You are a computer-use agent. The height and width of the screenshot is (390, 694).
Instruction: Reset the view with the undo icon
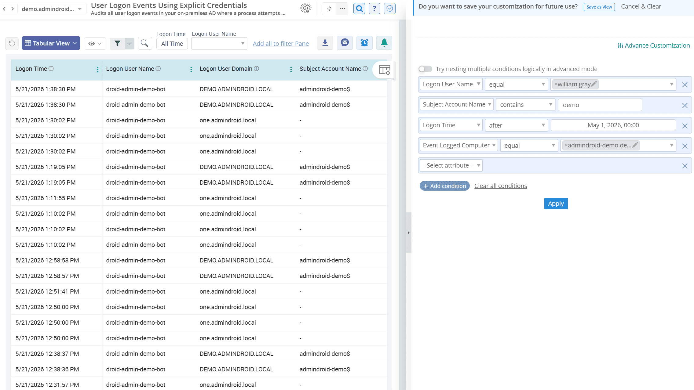point(12,43)
